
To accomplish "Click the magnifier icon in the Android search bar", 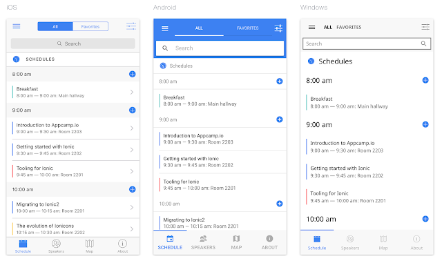I will coord(165,48).
